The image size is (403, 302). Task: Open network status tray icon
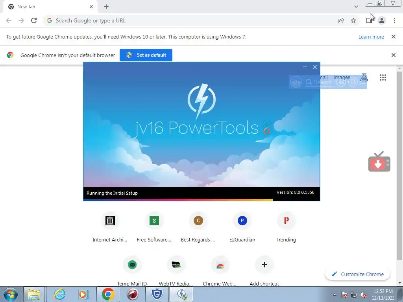point(354,295)
